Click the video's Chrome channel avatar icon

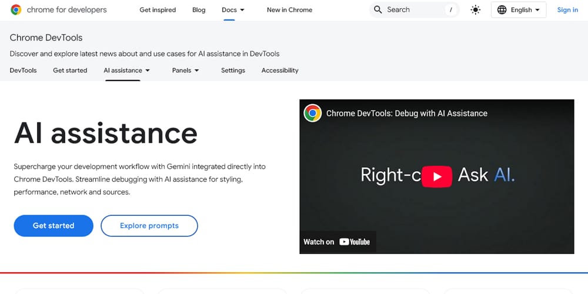pyautogui.click(x=312, y=113)
